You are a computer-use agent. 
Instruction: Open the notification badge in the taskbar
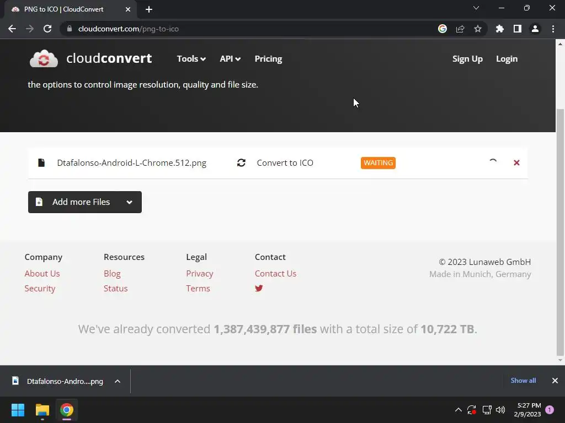[550, 410]
